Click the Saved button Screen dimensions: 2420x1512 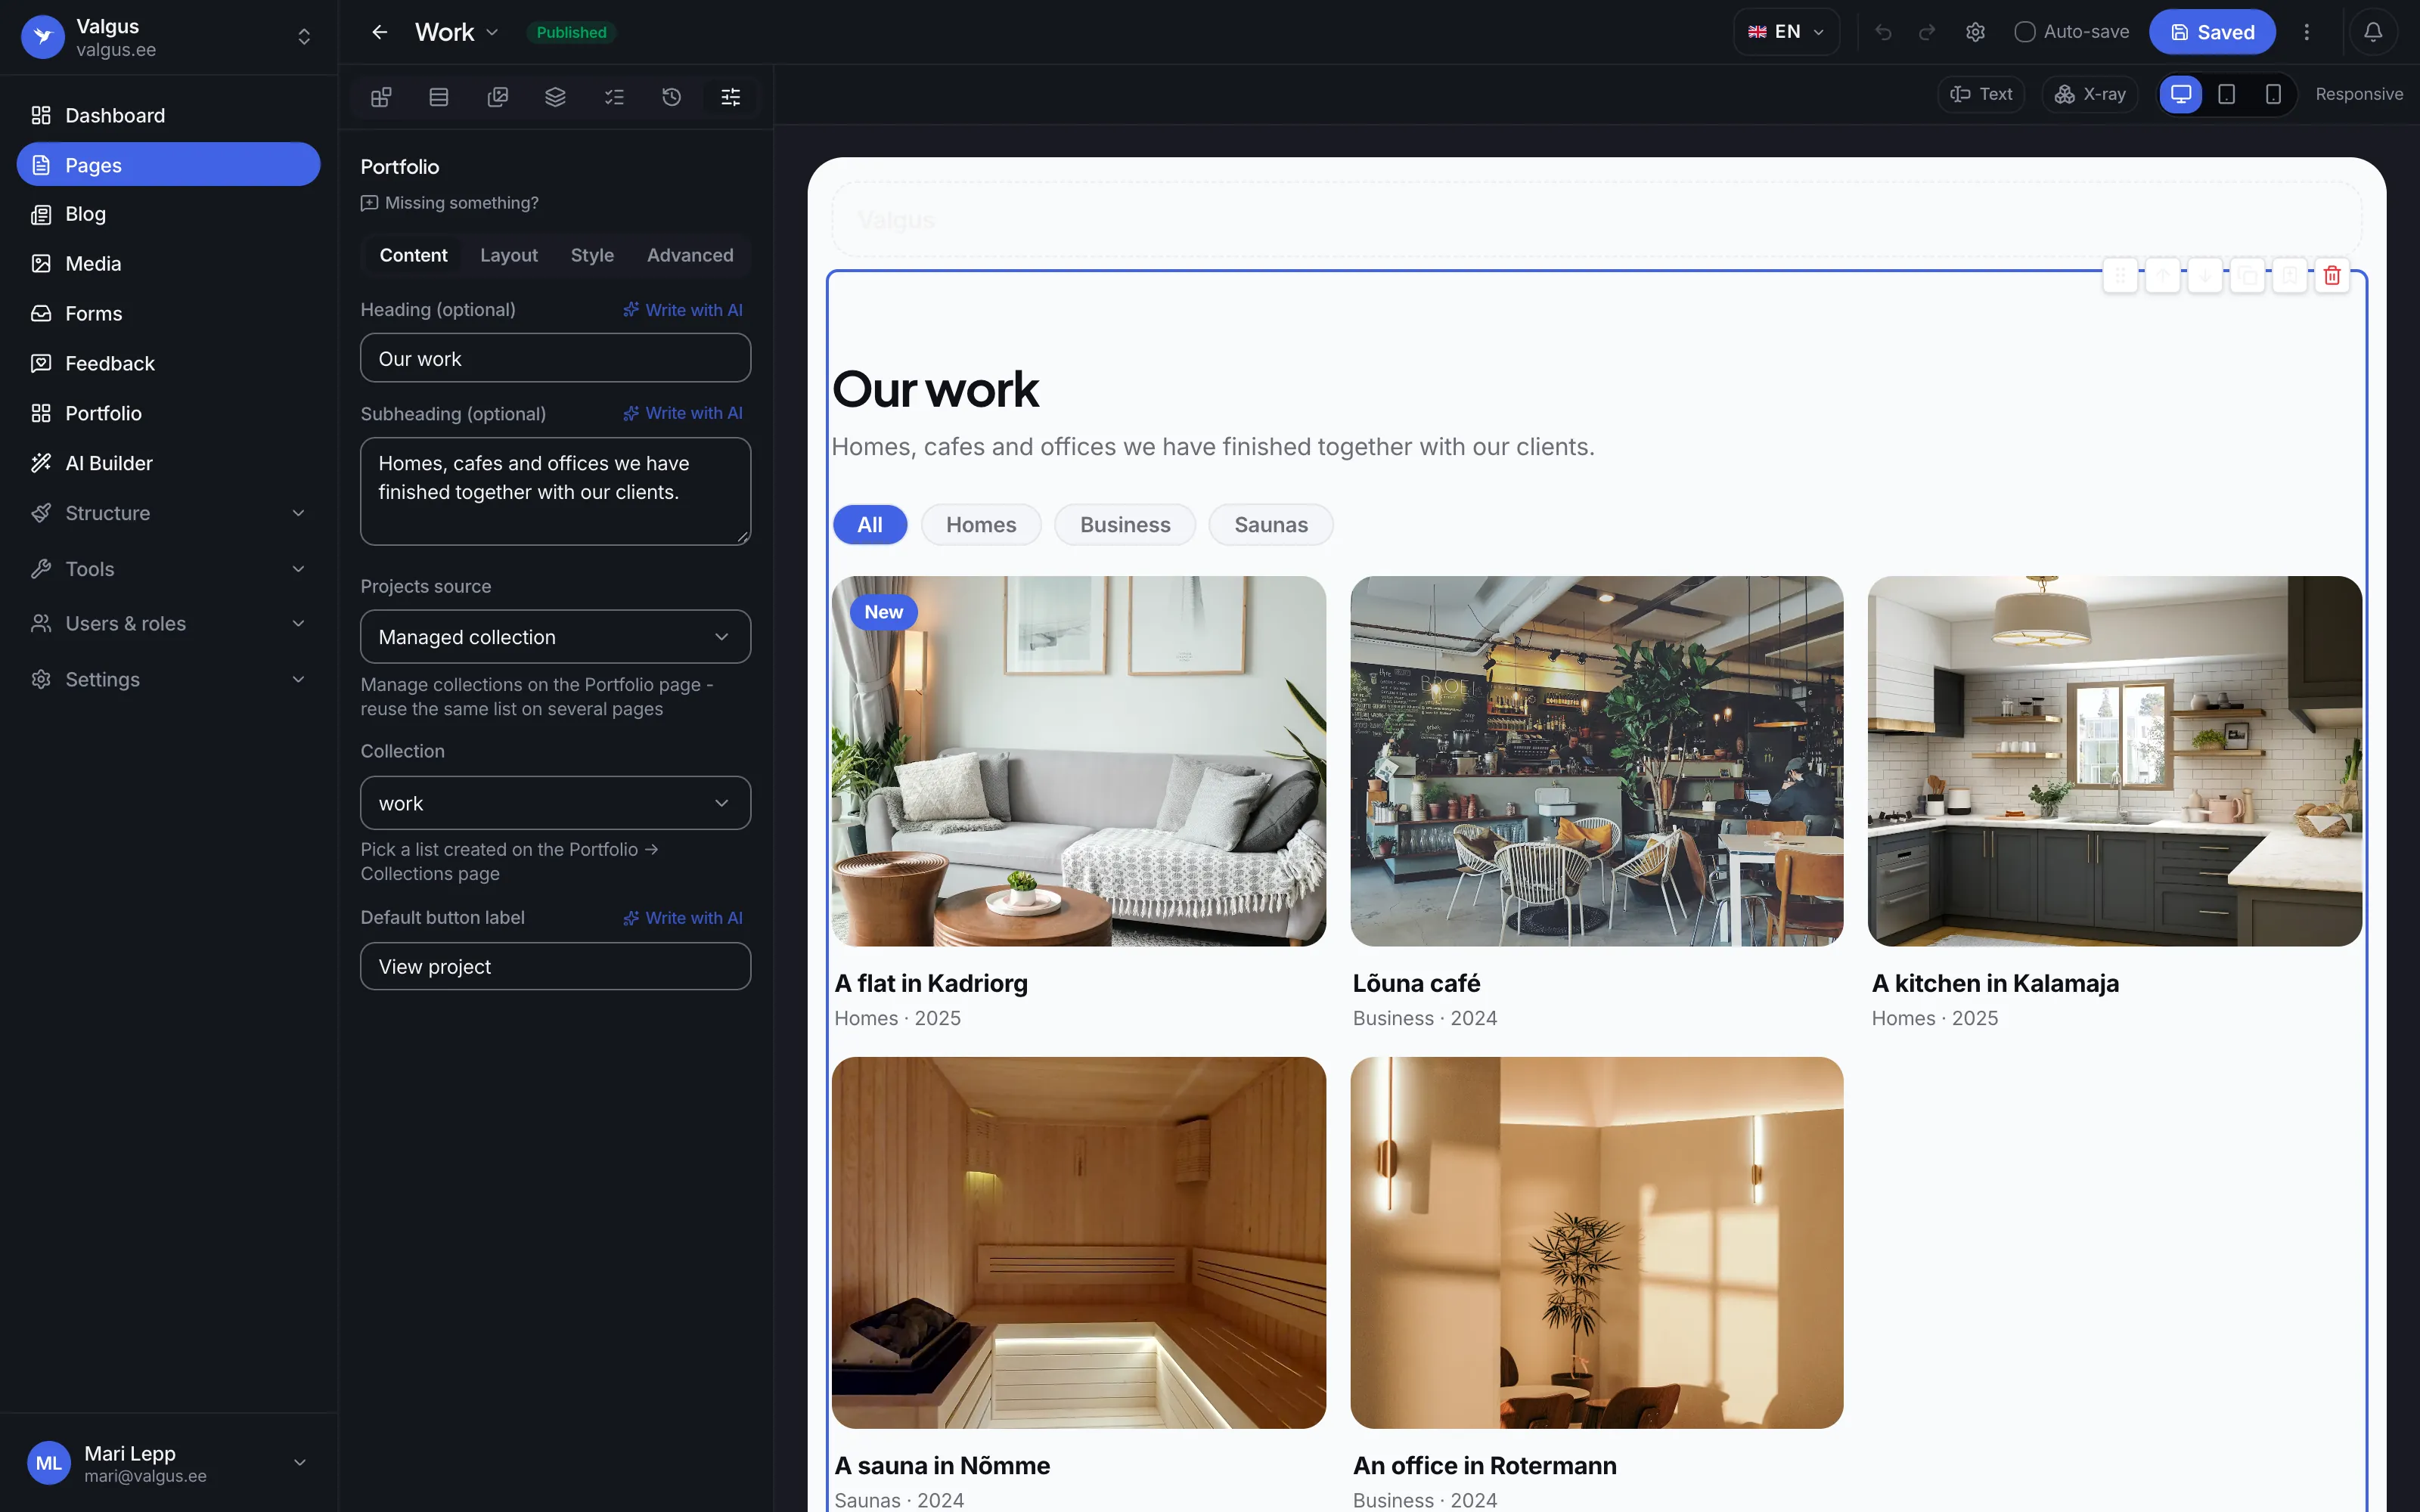tap(2212, 32)
